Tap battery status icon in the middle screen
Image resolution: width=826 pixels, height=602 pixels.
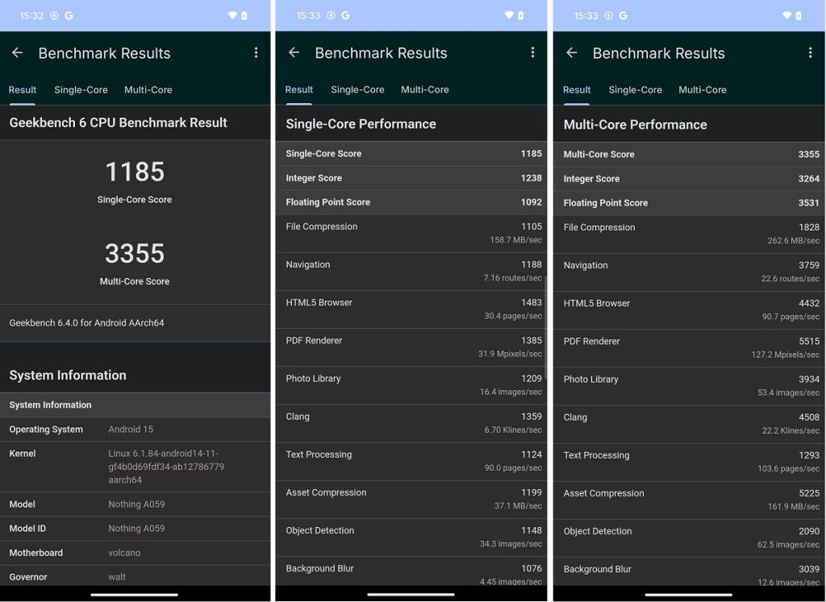point(521,16)
